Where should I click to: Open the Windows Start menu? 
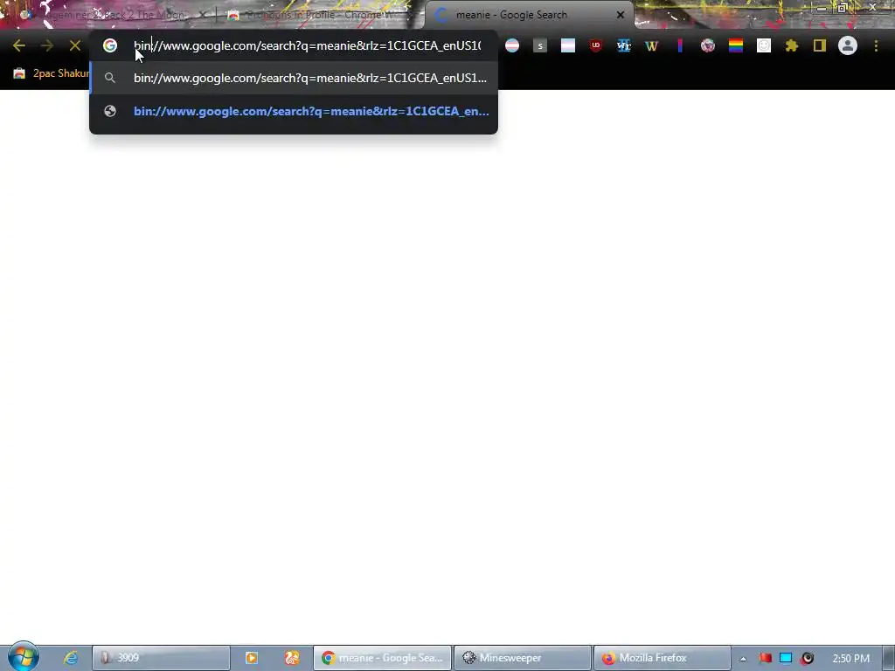(x=23, y=657)
